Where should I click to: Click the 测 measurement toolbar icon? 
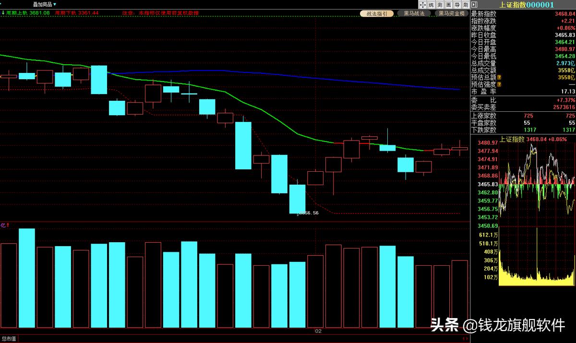[440, 4]
